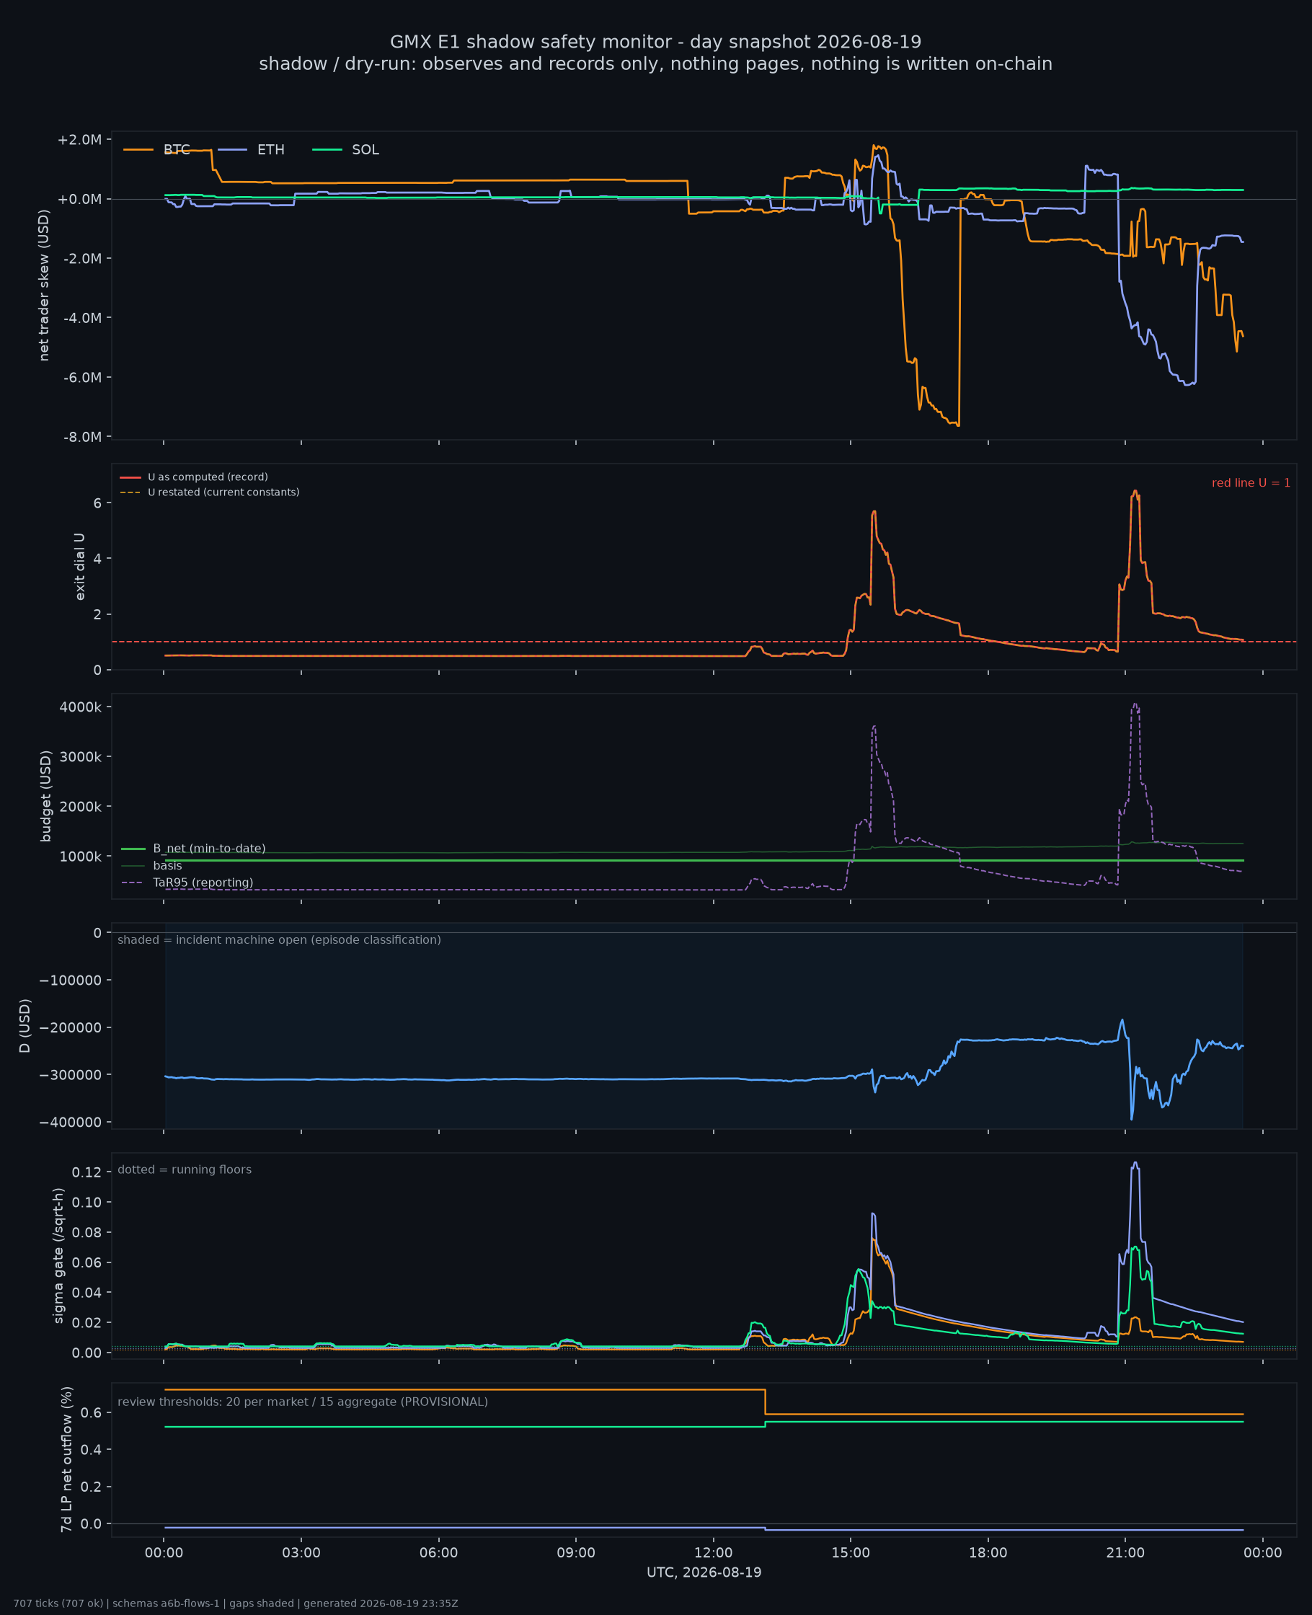The width and height of the screenshot is (1312, 1615).
Task: Click the 'TaR95 (reporting)' legend entry
Action: point(187,882)
